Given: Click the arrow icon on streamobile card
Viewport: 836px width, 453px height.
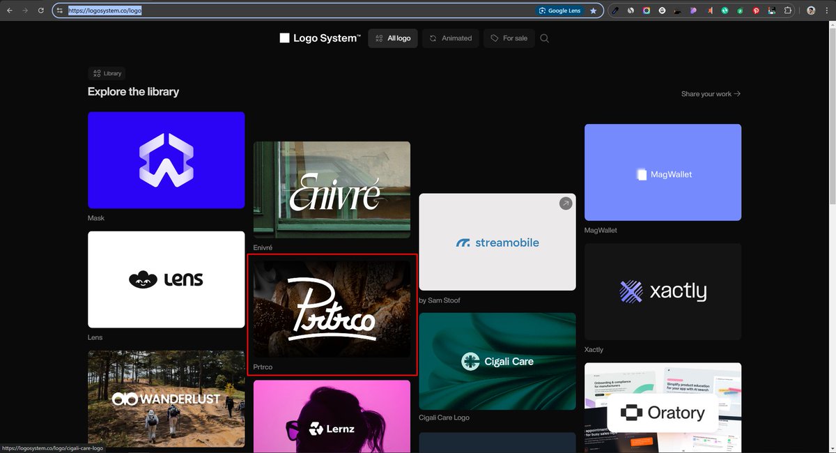Looking at the screenshot, I should (566, 204).
